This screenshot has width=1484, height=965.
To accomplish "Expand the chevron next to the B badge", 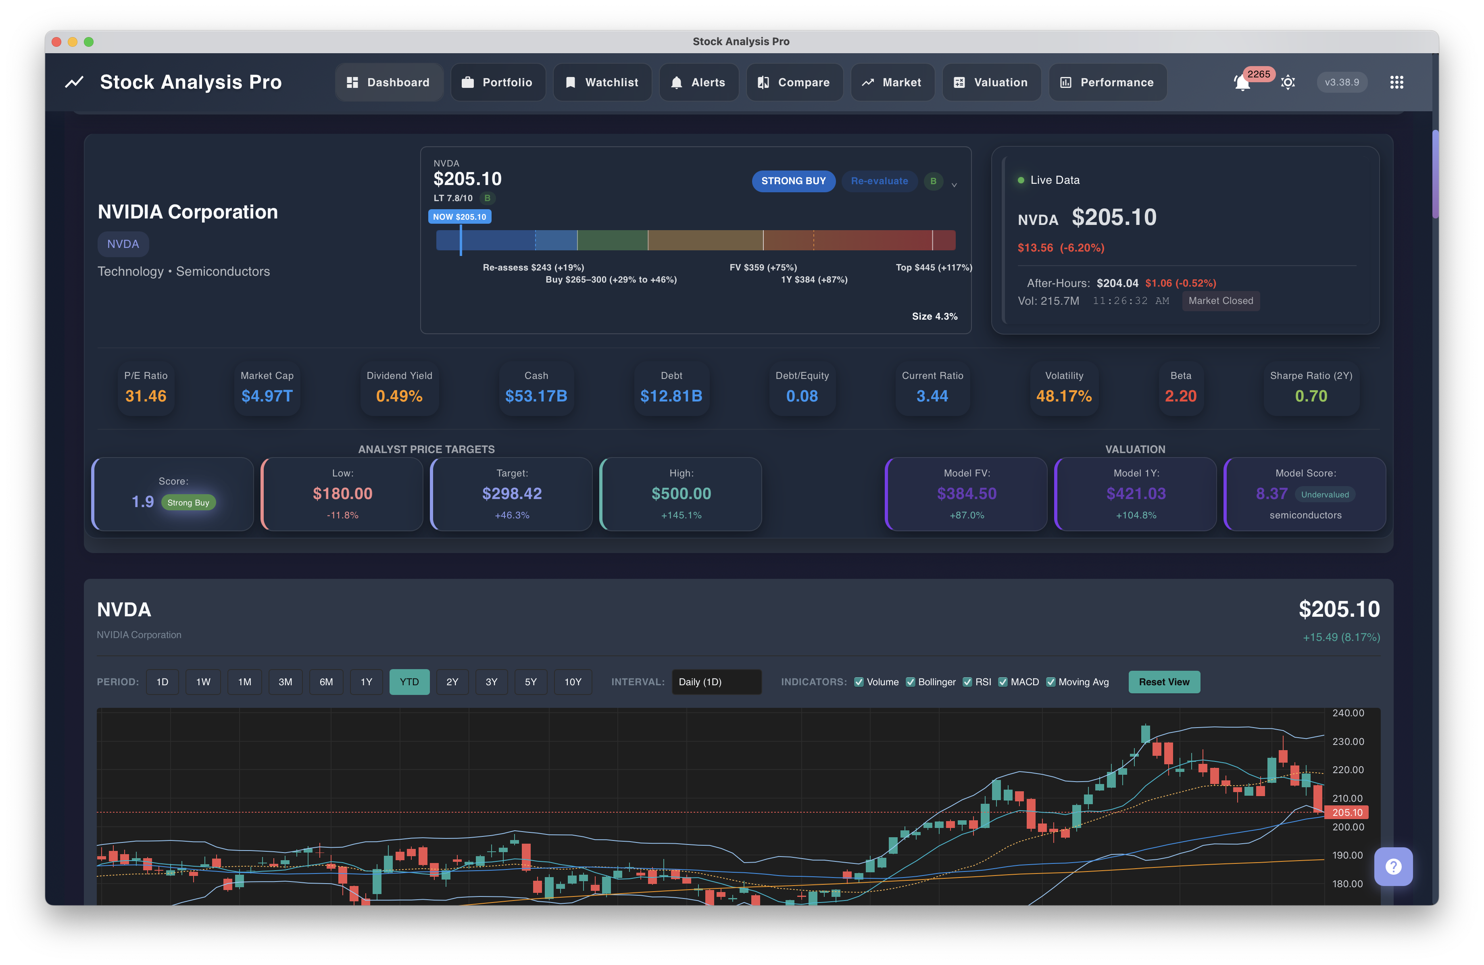I will point(953,185).
